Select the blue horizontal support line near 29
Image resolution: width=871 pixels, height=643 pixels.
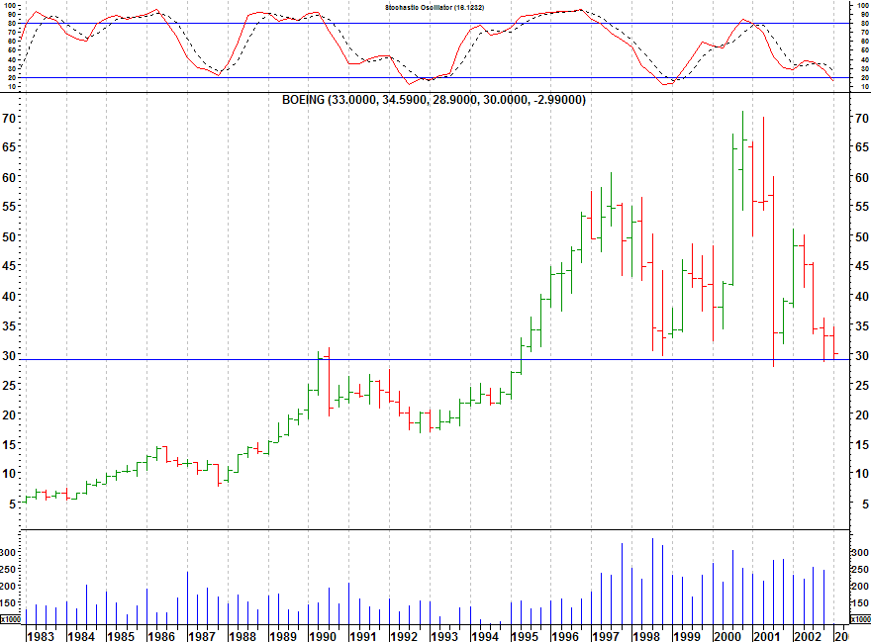click(435, 360)
